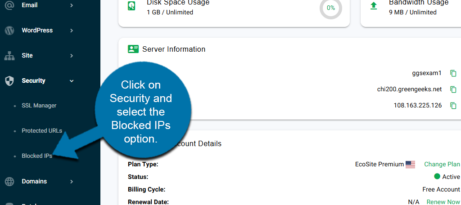Copy the 108.163.225.126 IP address
The height and width of the screenshot is (205, 461).
click(x=453, y=106)
